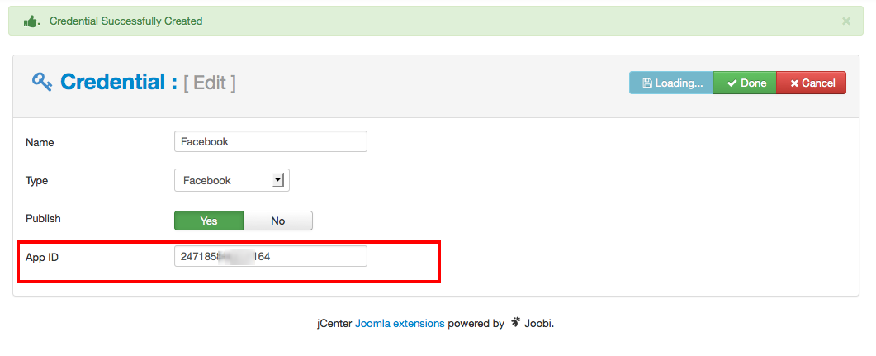Focus the App ID input field
Image resolution: width=876 pixels, height=356 pixels.
(271, 257)
